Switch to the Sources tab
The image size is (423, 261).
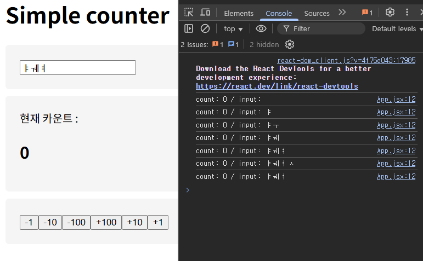317,13
